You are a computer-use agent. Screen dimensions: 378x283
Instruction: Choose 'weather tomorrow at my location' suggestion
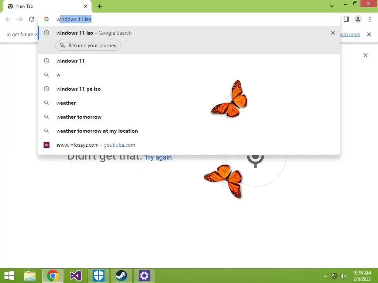click(189, 131)
